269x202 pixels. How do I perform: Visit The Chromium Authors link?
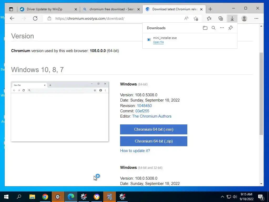(x=152, y=116)
